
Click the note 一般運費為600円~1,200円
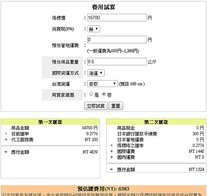point(113,51)
